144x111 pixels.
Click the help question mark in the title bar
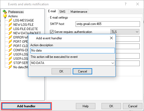126,4
